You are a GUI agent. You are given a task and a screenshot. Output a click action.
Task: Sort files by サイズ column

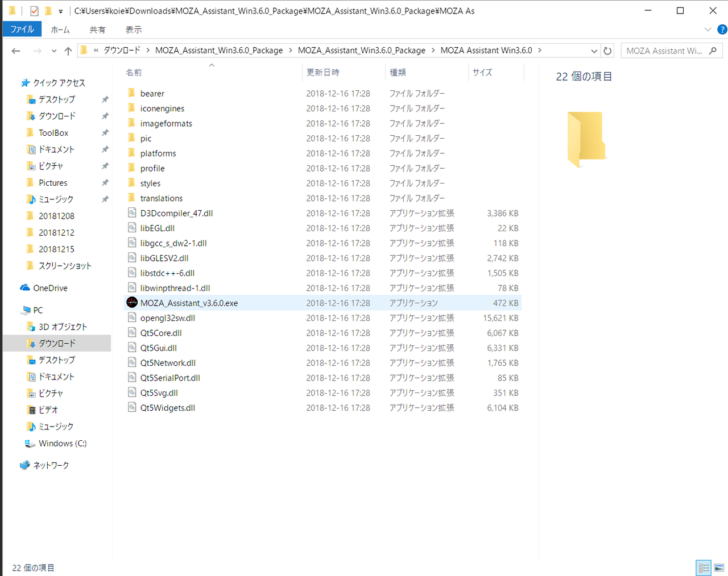482,72
